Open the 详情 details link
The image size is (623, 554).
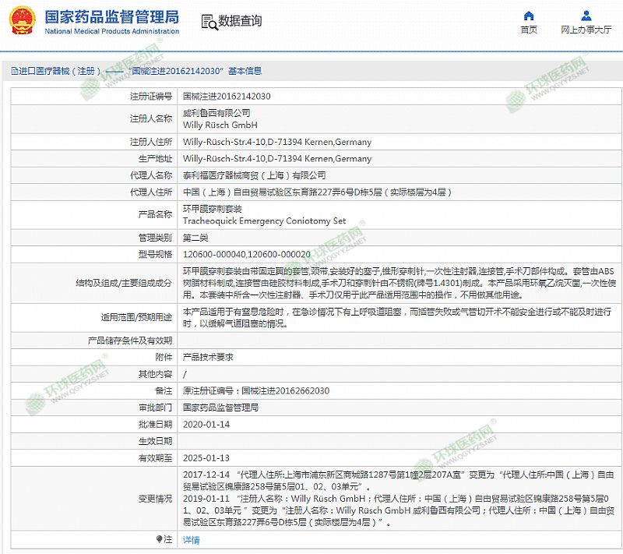coord(191,539)
